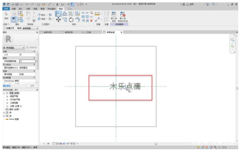Open the view tabs overflow dropdown arrow
This screenshot has height=152, width=241.
click(237, 33)
